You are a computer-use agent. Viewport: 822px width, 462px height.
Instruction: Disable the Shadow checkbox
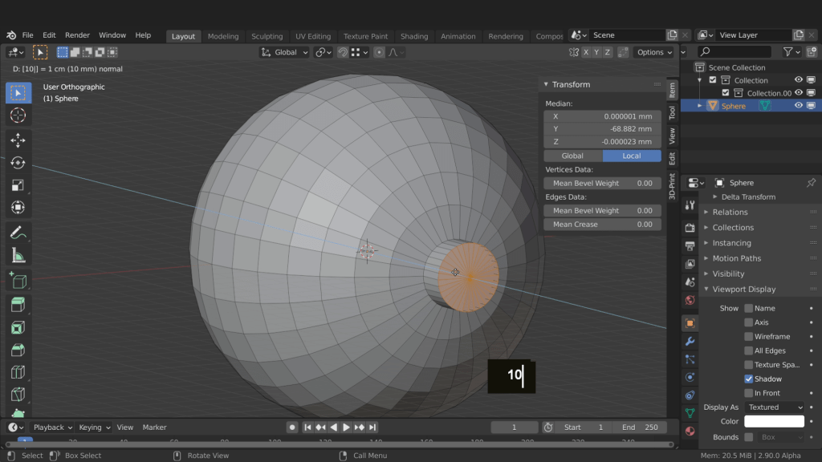748,379
